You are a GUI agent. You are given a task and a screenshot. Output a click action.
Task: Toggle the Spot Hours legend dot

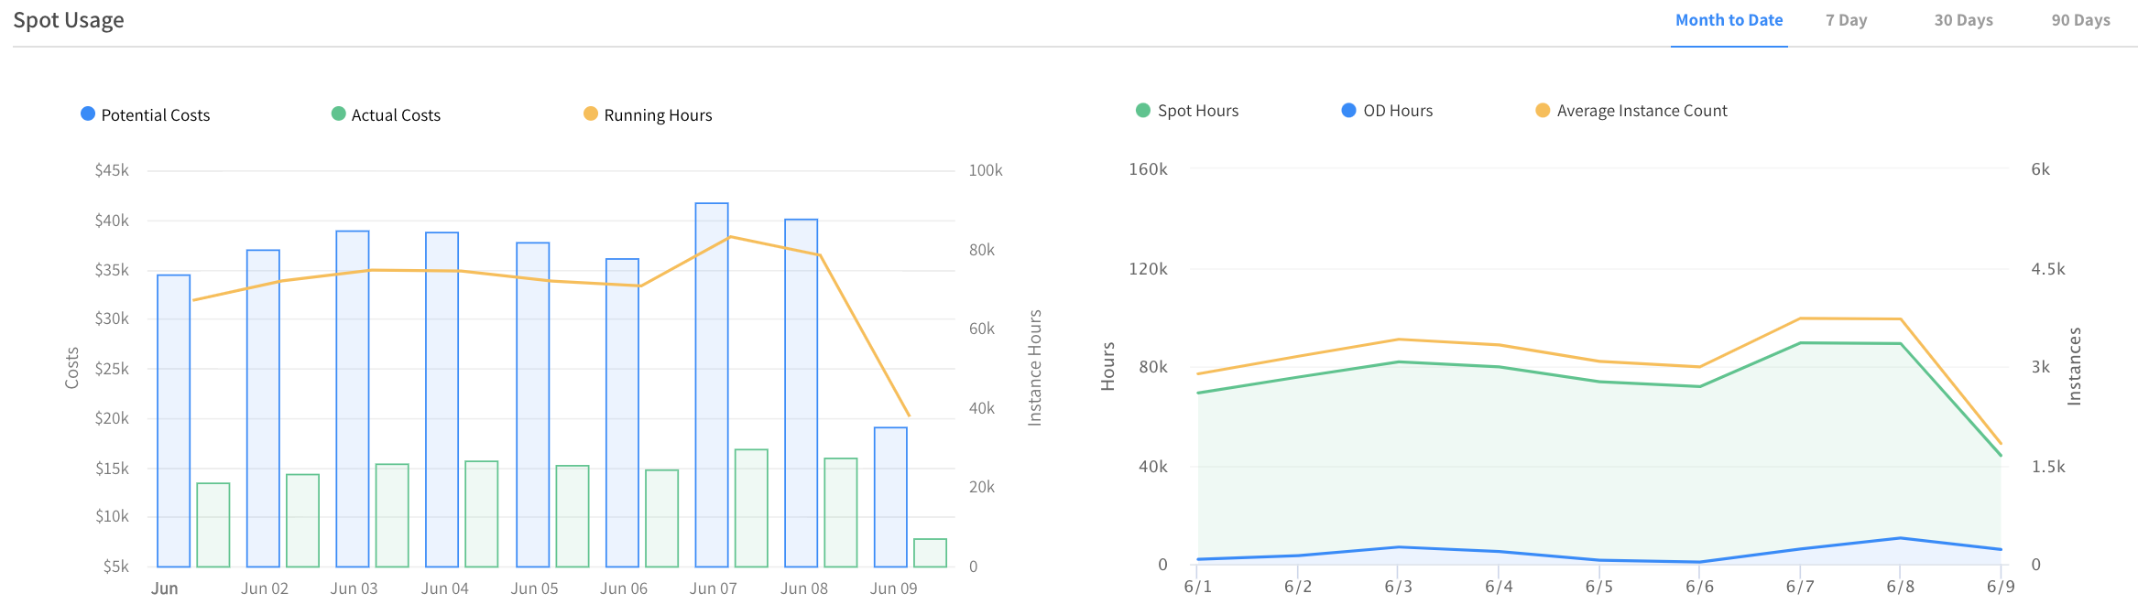click(x=1143, y=110)
